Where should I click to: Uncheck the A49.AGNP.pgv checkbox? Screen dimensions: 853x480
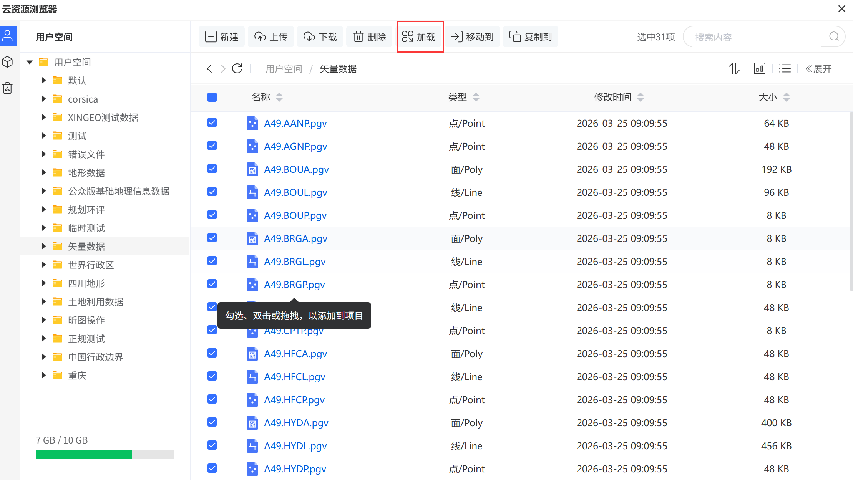coord(212,146)
